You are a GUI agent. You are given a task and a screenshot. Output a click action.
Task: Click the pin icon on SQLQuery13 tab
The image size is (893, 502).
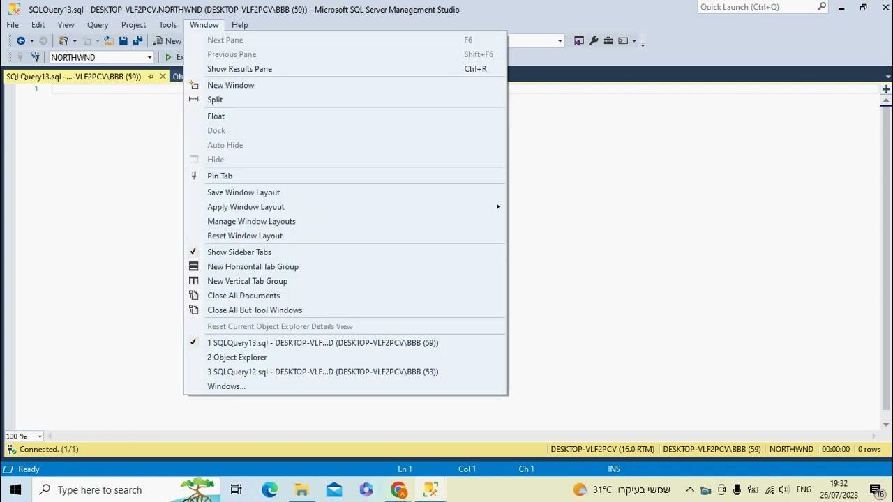coord(151,77)
